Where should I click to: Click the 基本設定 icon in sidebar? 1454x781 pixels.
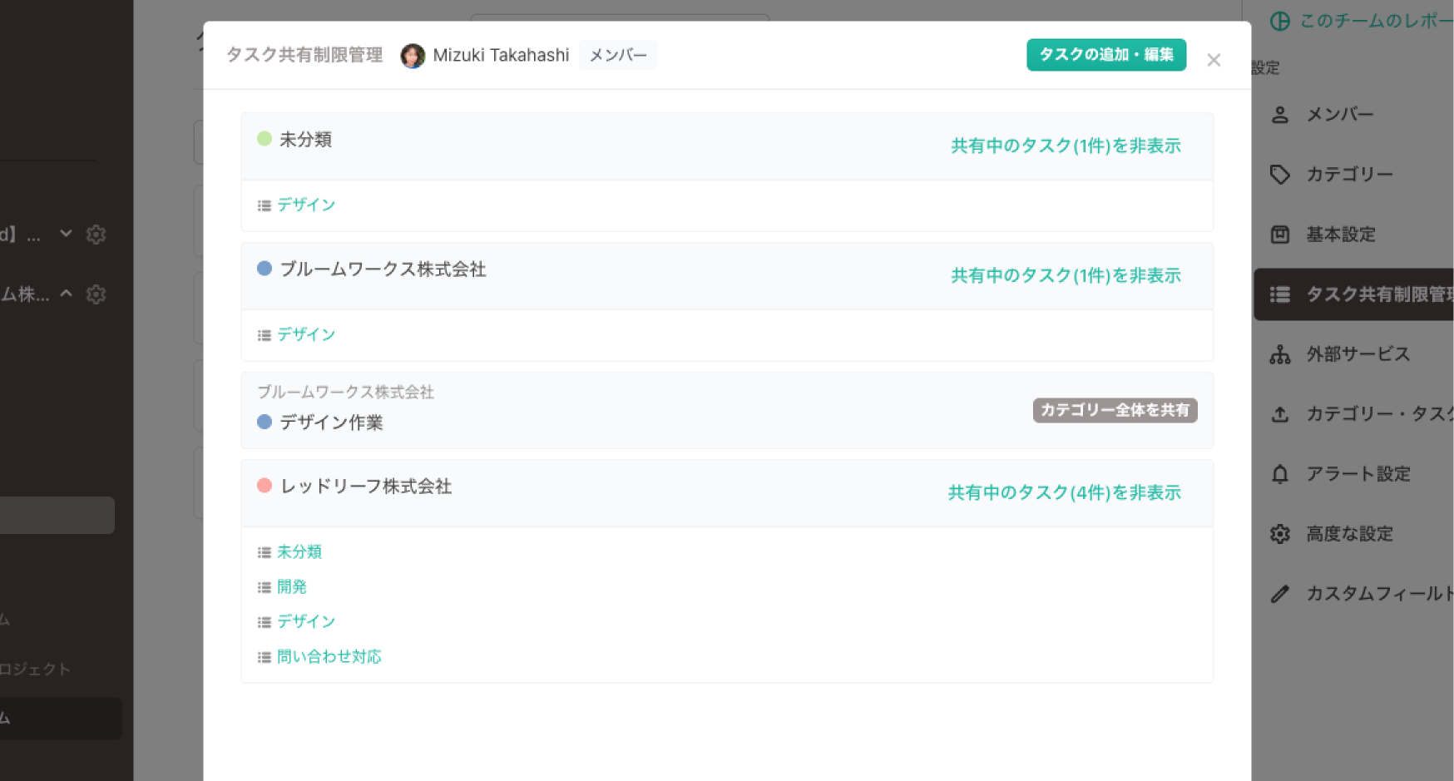coord(1279,235)
